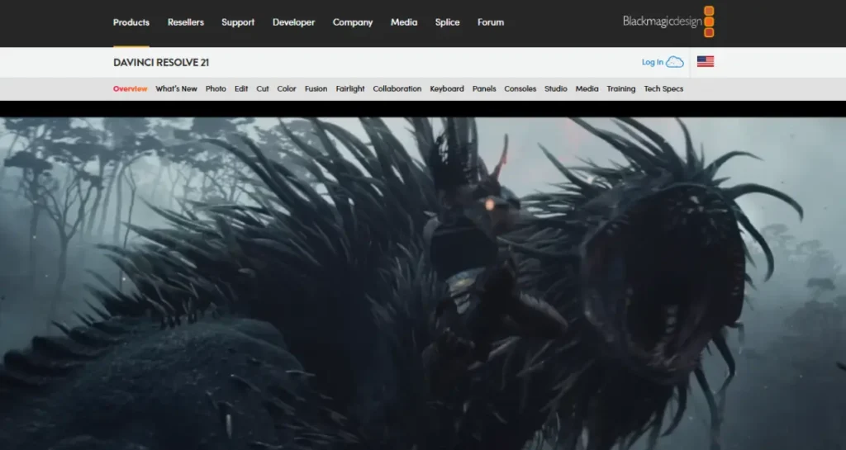Open the Developer page
This screenshot has height=450, width=846.
pyautogui.click(x=293, y=22)
